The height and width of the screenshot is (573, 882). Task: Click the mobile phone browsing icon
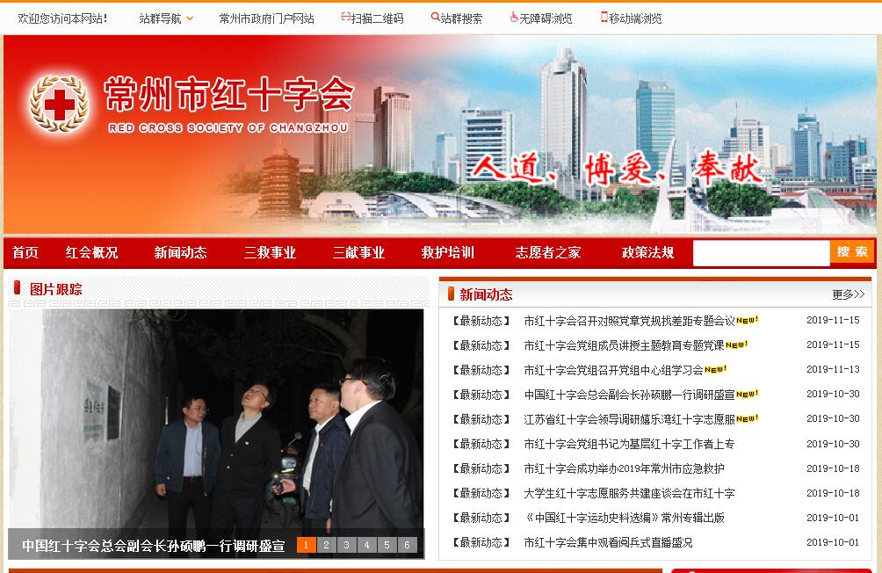[x=604, y=18]
